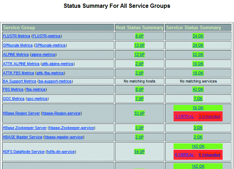
Task: Click the 6 CRITICAL status link
Action: pyautogui.click(x=185, y=155)
